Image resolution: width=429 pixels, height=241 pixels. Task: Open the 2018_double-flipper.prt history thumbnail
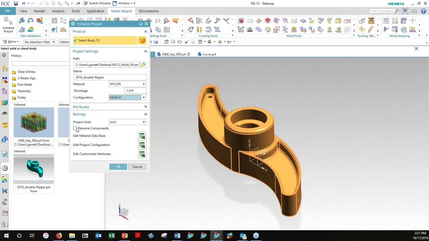pyautogui.click(x=34, y=169)
